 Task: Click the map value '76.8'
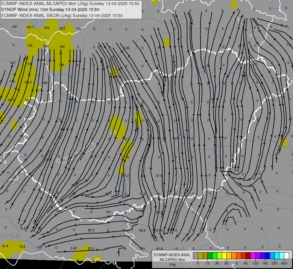pos(22,247)
